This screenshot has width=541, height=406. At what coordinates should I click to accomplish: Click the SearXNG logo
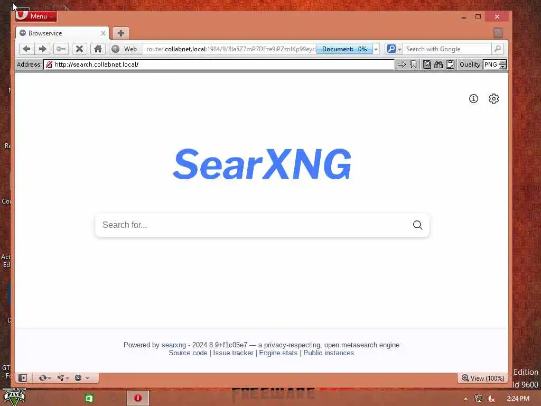point(262,164)
